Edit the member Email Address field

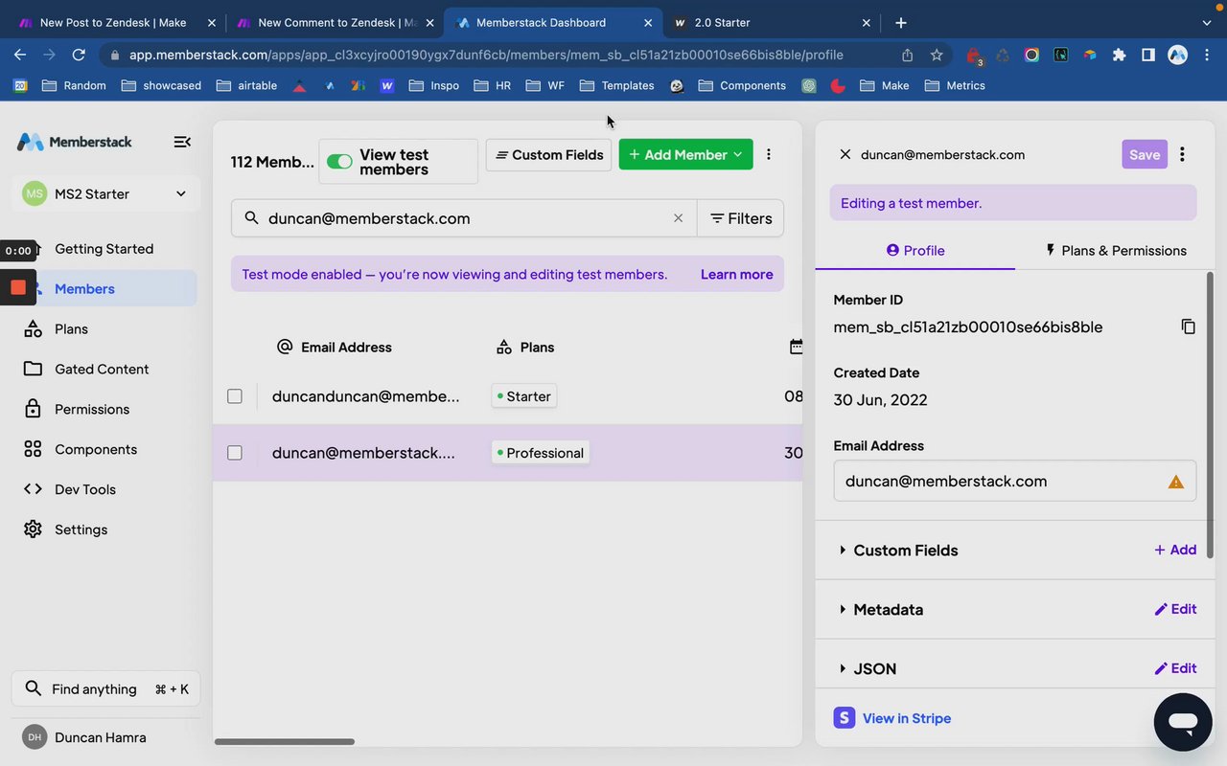(x=1015, y=481)
